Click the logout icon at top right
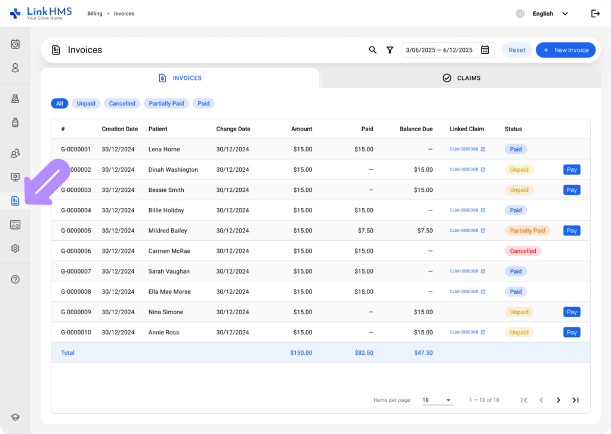611x434 pixels. coord(595,14)
